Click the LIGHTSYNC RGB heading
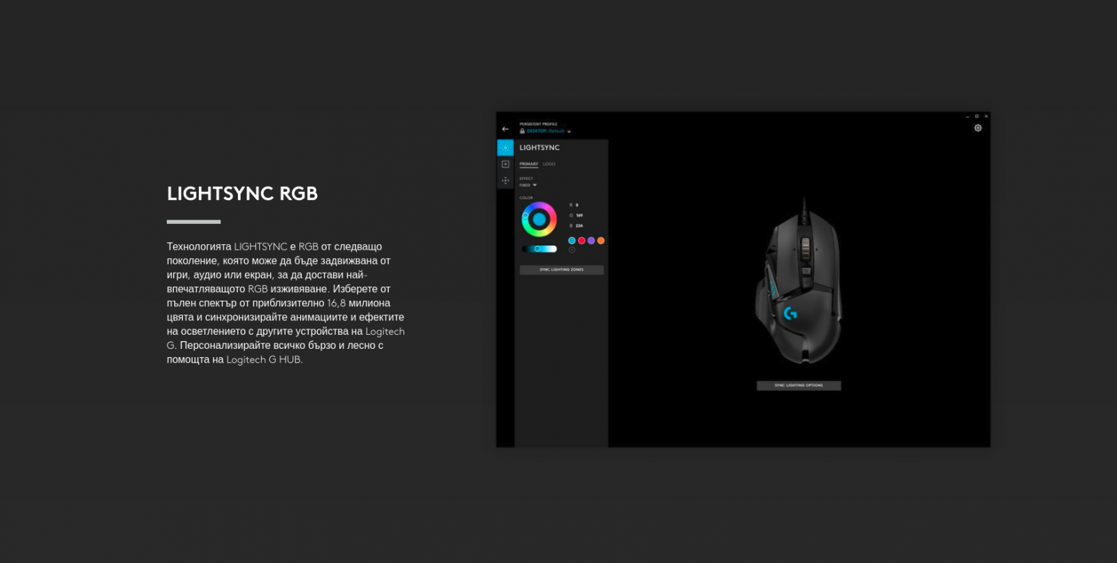This screenshot has width=1117, height=563. coord(242,194)
